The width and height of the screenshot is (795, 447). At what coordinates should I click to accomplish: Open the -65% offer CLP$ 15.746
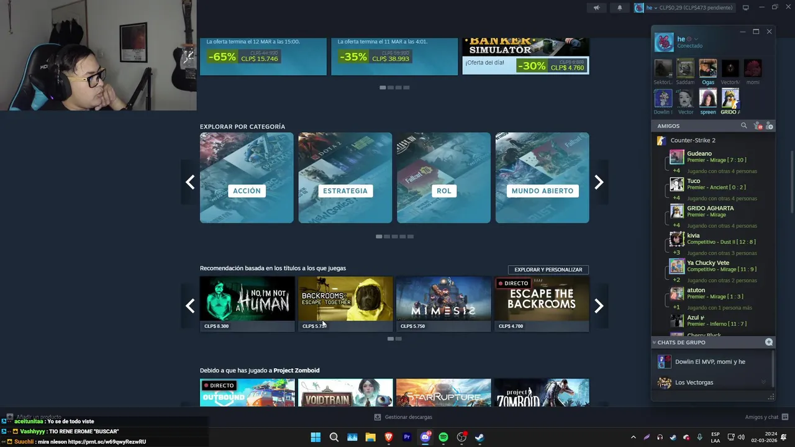[263, 56]
